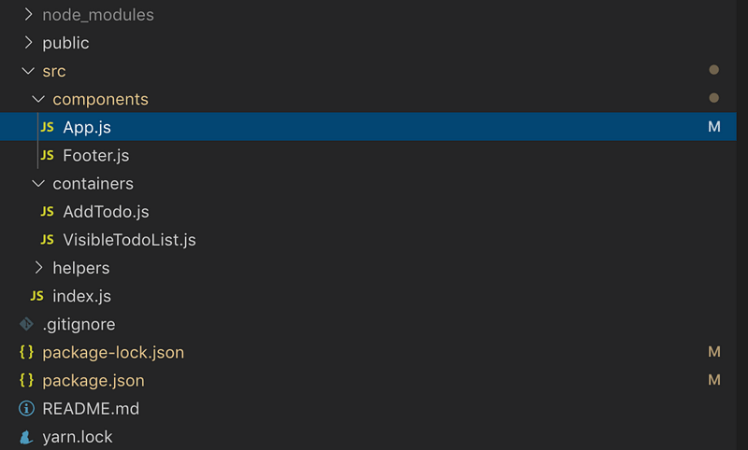
Task: Collapse the src folder chevron
Action: (x=28, y=71)
